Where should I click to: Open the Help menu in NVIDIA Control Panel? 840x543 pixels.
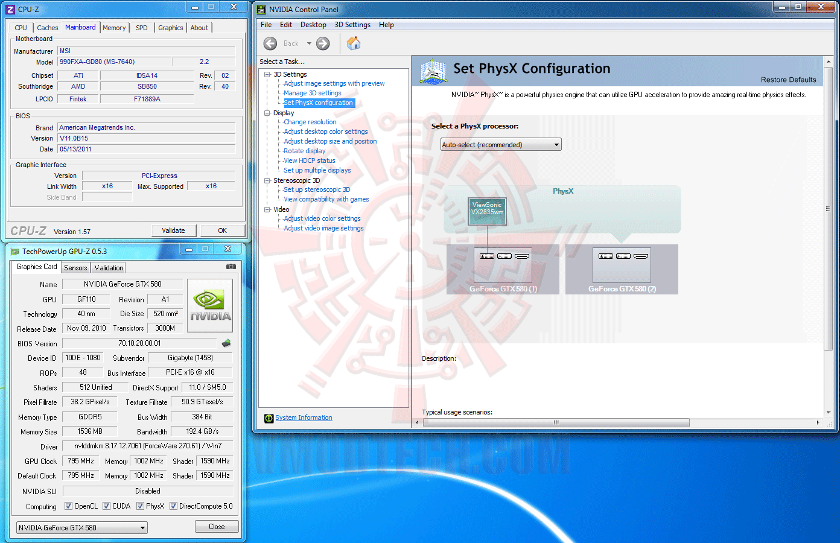(x=386, y=25)
